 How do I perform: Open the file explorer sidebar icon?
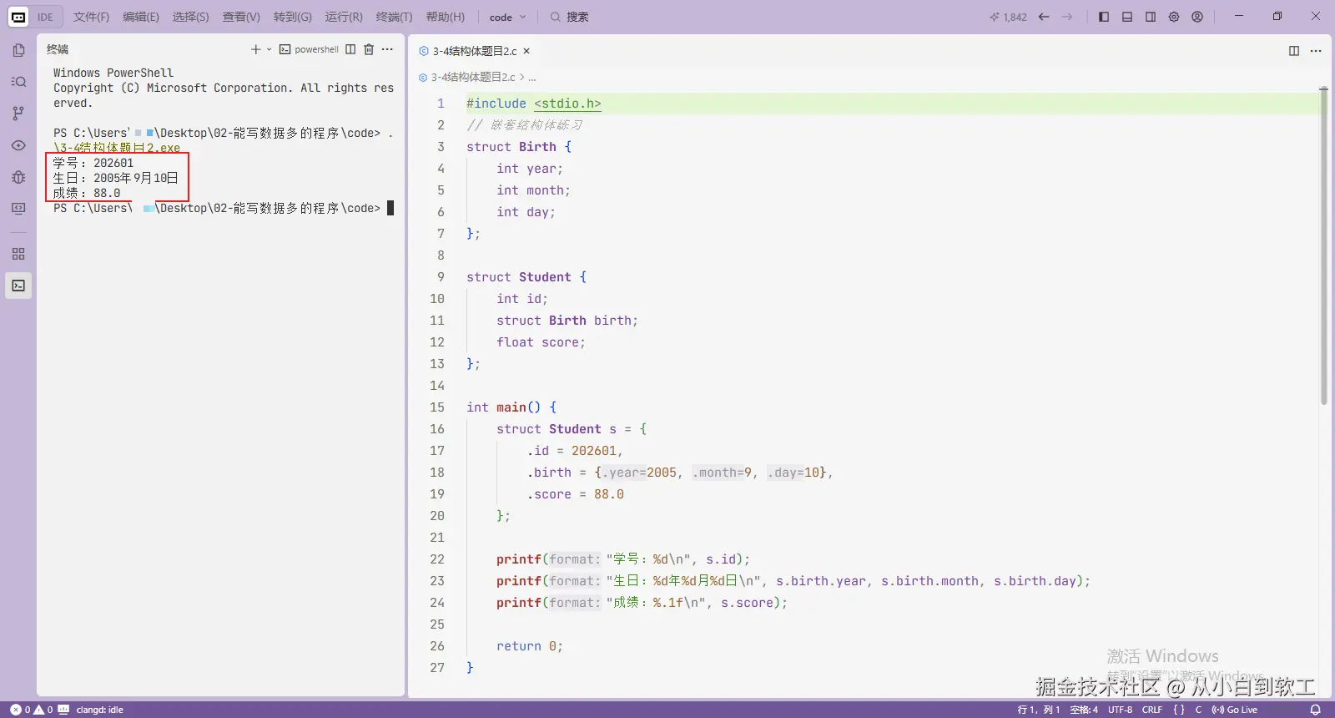pyautogui.click(x=18, y=50)
